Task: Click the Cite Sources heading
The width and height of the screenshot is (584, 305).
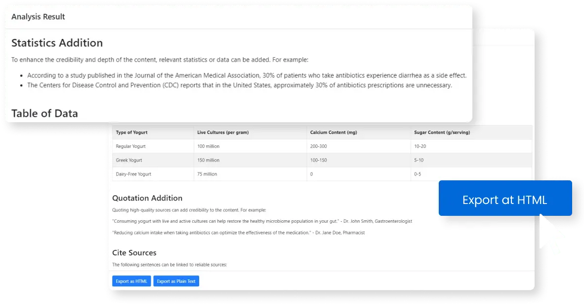Action: [x=134, y=253]
